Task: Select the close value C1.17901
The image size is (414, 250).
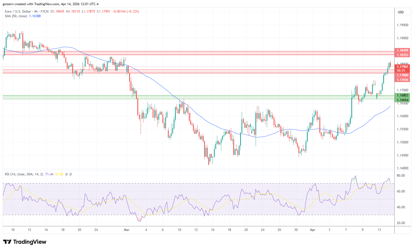Action: [x=104, y=11]
